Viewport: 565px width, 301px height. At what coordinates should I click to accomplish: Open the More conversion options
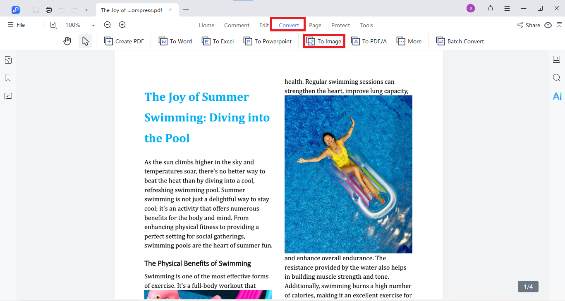coord(409,41)
